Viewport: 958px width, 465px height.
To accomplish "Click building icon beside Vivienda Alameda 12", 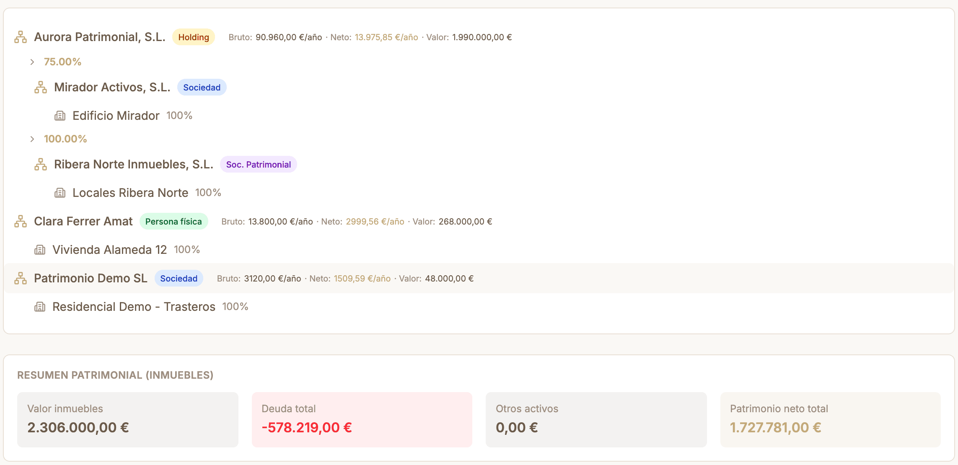I will tap(40, 250).
